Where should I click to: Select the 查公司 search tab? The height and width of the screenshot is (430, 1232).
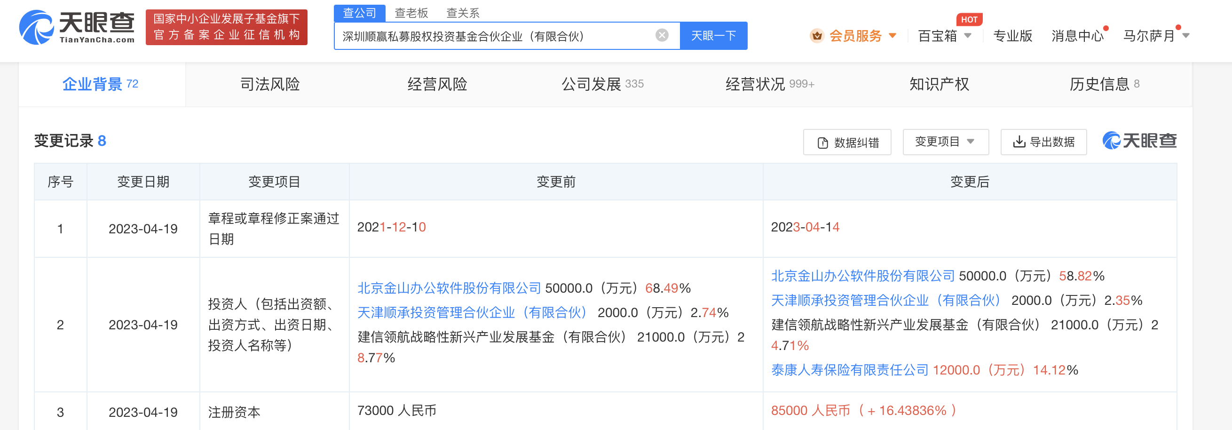[359, 13]
